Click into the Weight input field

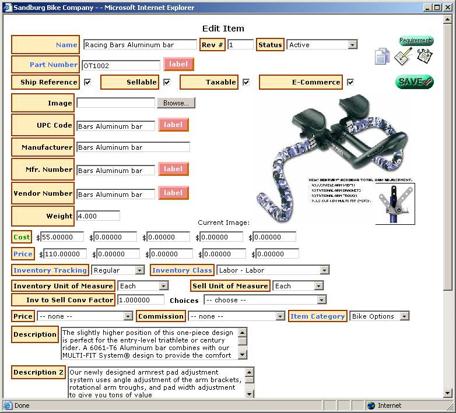[98, 216]
